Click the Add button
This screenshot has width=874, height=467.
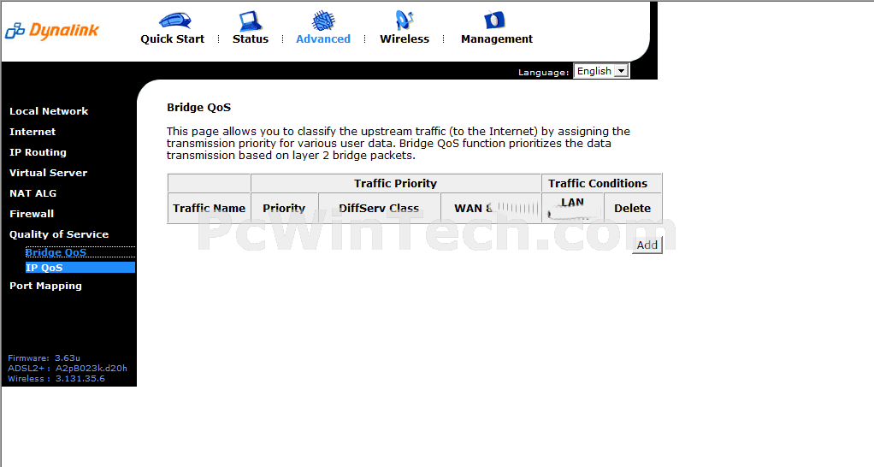click(647, 245)
